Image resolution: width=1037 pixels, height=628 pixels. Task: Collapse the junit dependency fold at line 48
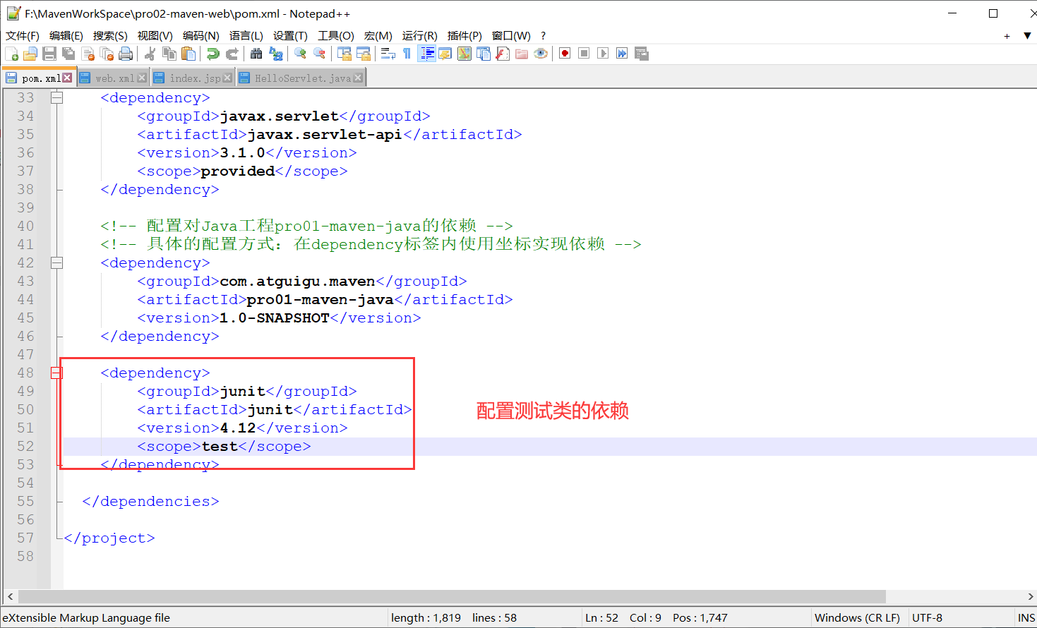[x=57, y=373]
